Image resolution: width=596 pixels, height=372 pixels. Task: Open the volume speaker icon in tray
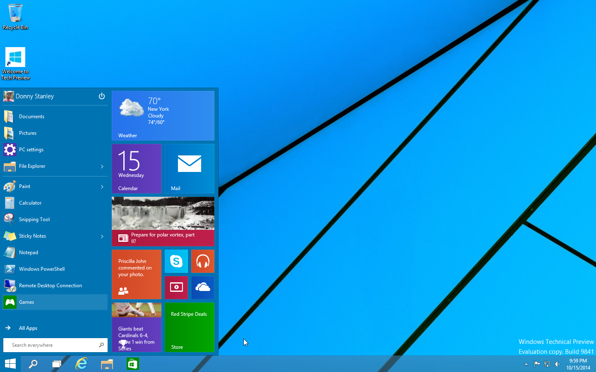point(558,364)
